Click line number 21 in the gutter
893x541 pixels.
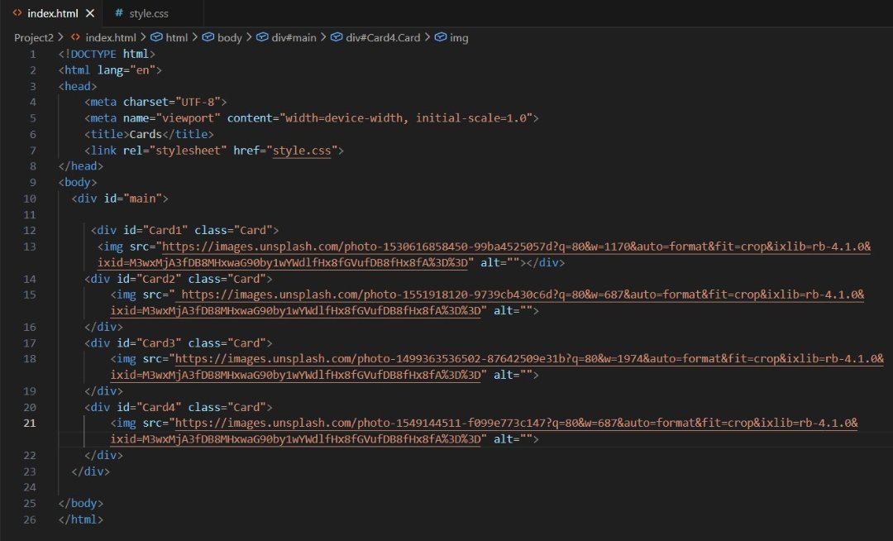[x=30, y=423]
